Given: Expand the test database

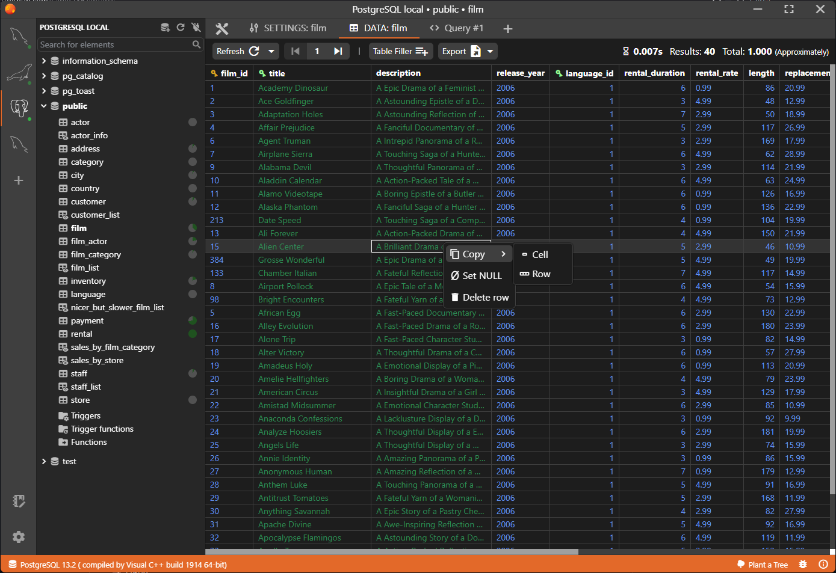Looking at the screenshot, I should coord(44,461).
